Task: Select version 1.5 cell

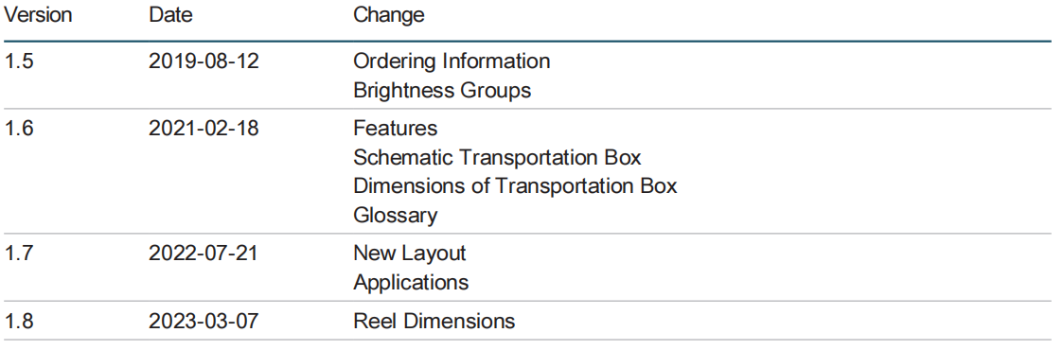Action: tap(18, 61)
